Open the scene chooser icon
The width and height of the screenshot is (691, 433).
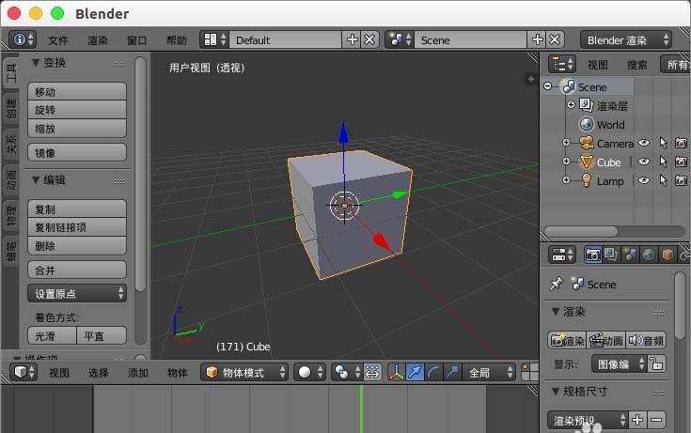click(400, 39)
